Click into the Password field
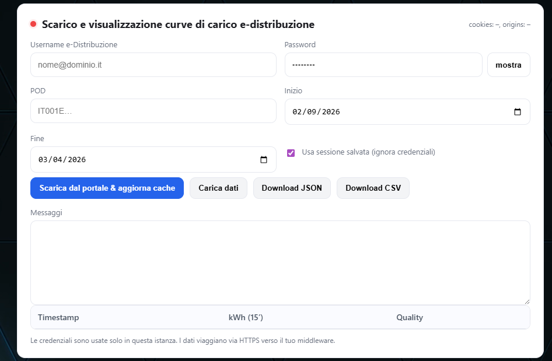 tap(383, 65)
